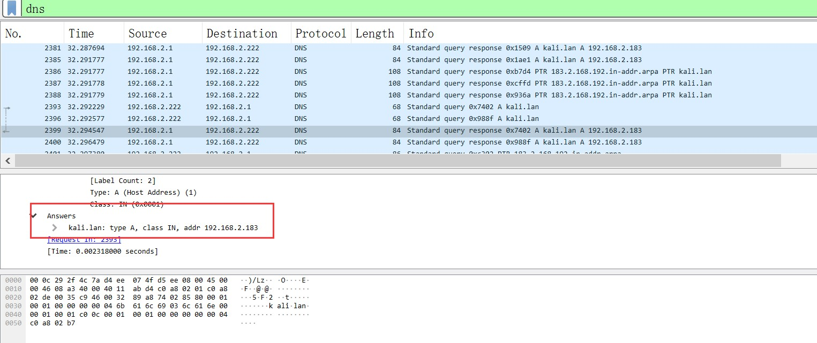The image size is (817, 343).
Task: Click the left arrow of horizontal scrollbar
Action: coord(8,161)
